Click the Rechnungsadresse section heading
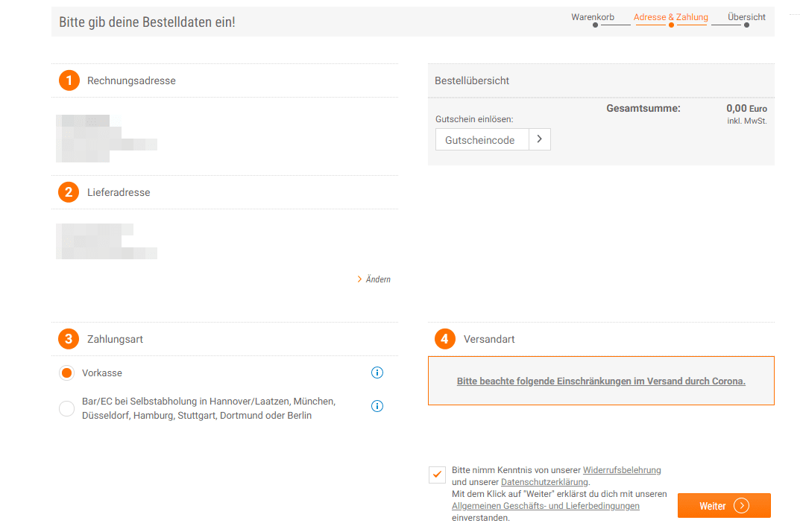Image resolution: width=800 pixels, height=526 pixels. click(131, 80)
